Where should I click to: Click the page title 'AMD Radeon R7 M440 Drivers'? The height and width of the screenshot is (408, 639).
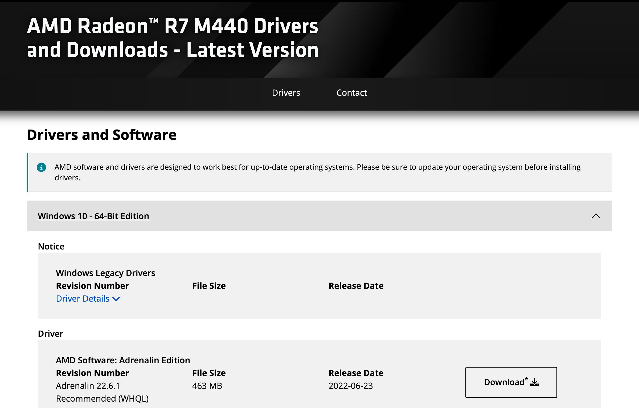click(x=173, y=26)
